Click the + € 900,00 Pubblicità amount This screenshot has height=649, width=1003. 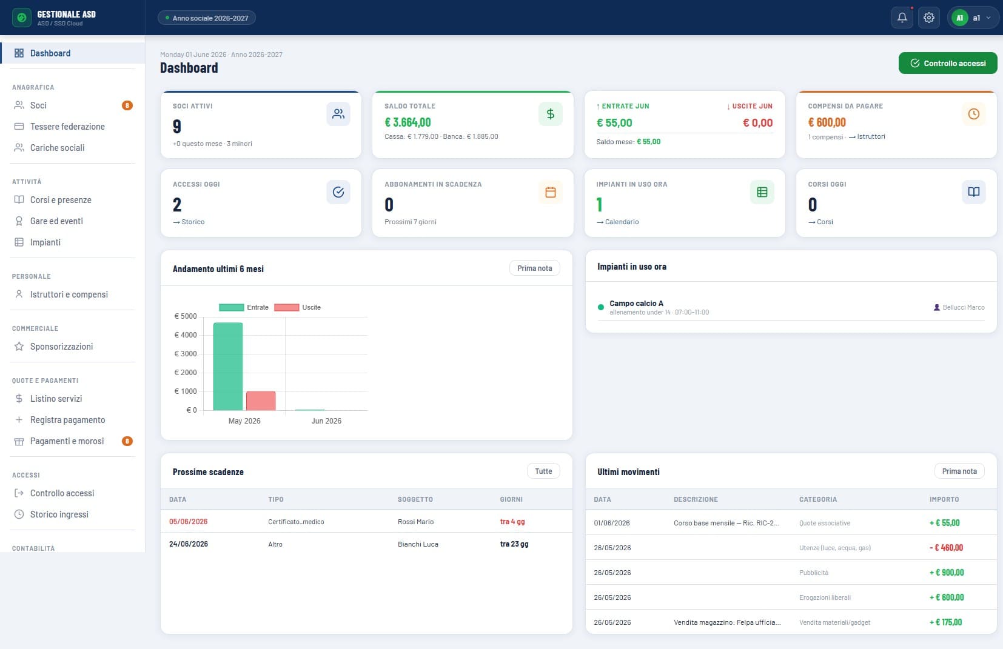click(x=947, y=573)
